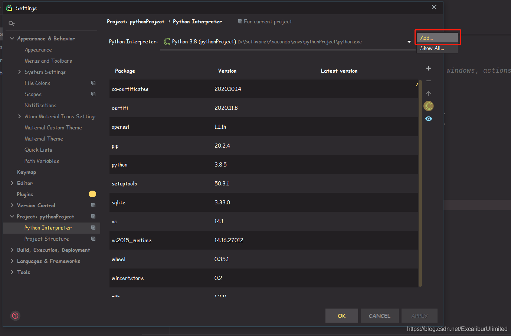Choose Show All... from interpreter menu
Screen dimensions: 511x336
click(x=437, y=48)
